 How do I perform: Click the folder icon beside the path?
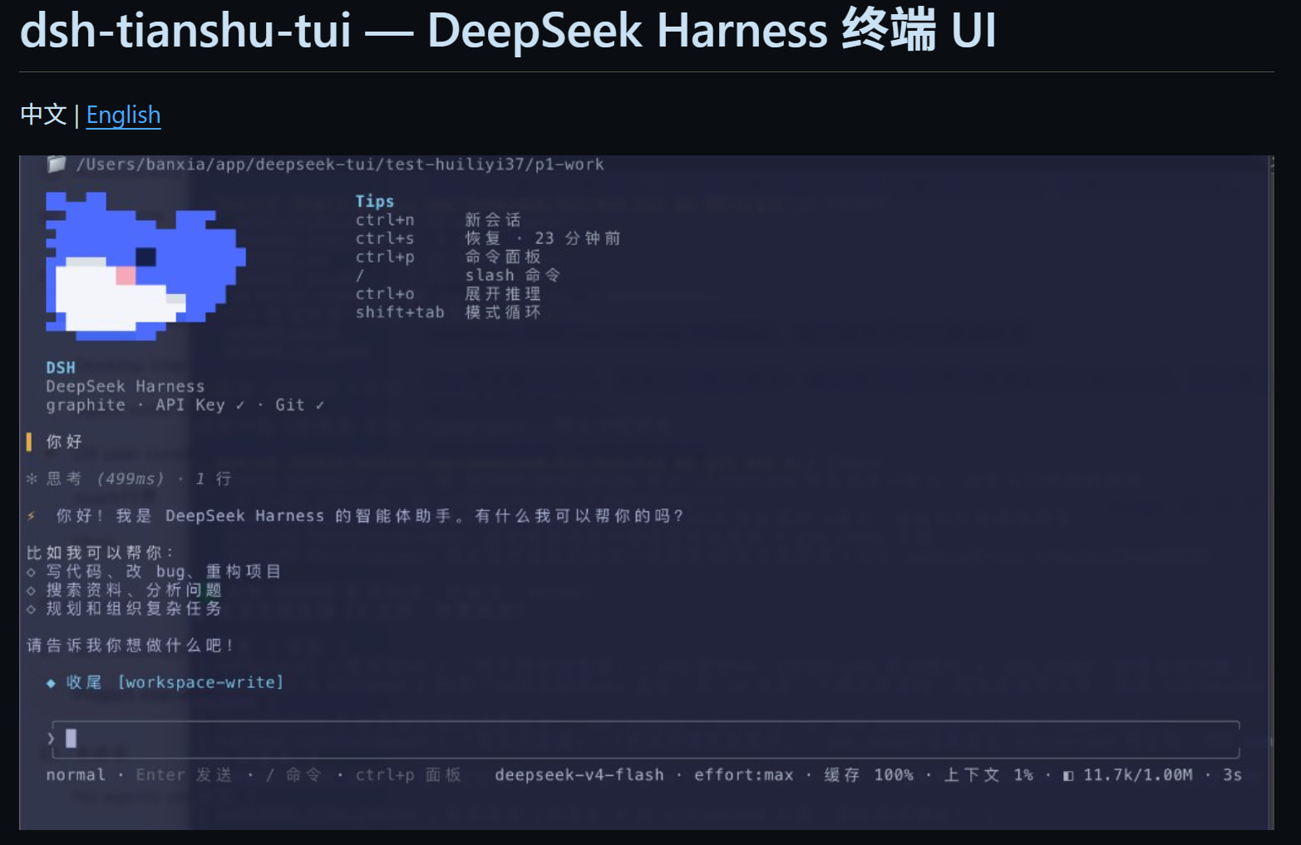[x=57, y=164]
